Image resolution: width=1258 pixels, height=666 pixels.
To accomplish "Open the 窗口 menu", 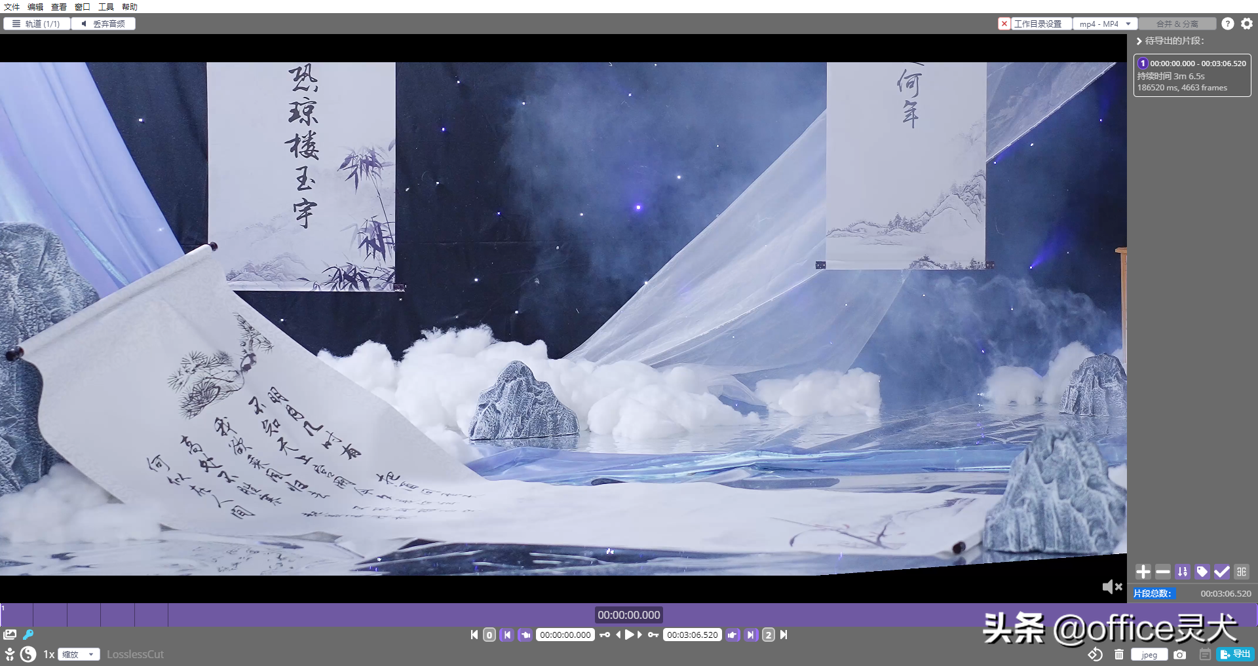I will (83, 7).
